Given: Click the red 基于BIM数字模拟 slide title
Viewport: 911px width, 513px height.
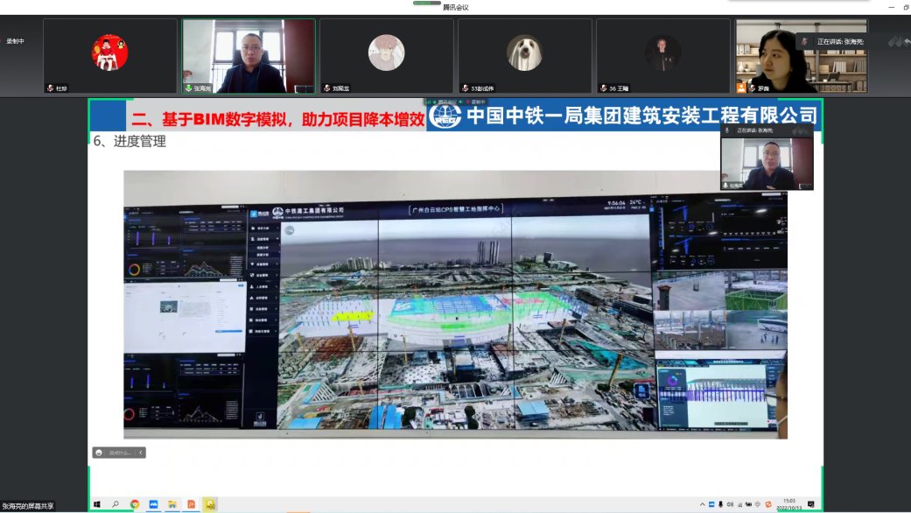Looking at the screenshot, I should click(277, 119).
